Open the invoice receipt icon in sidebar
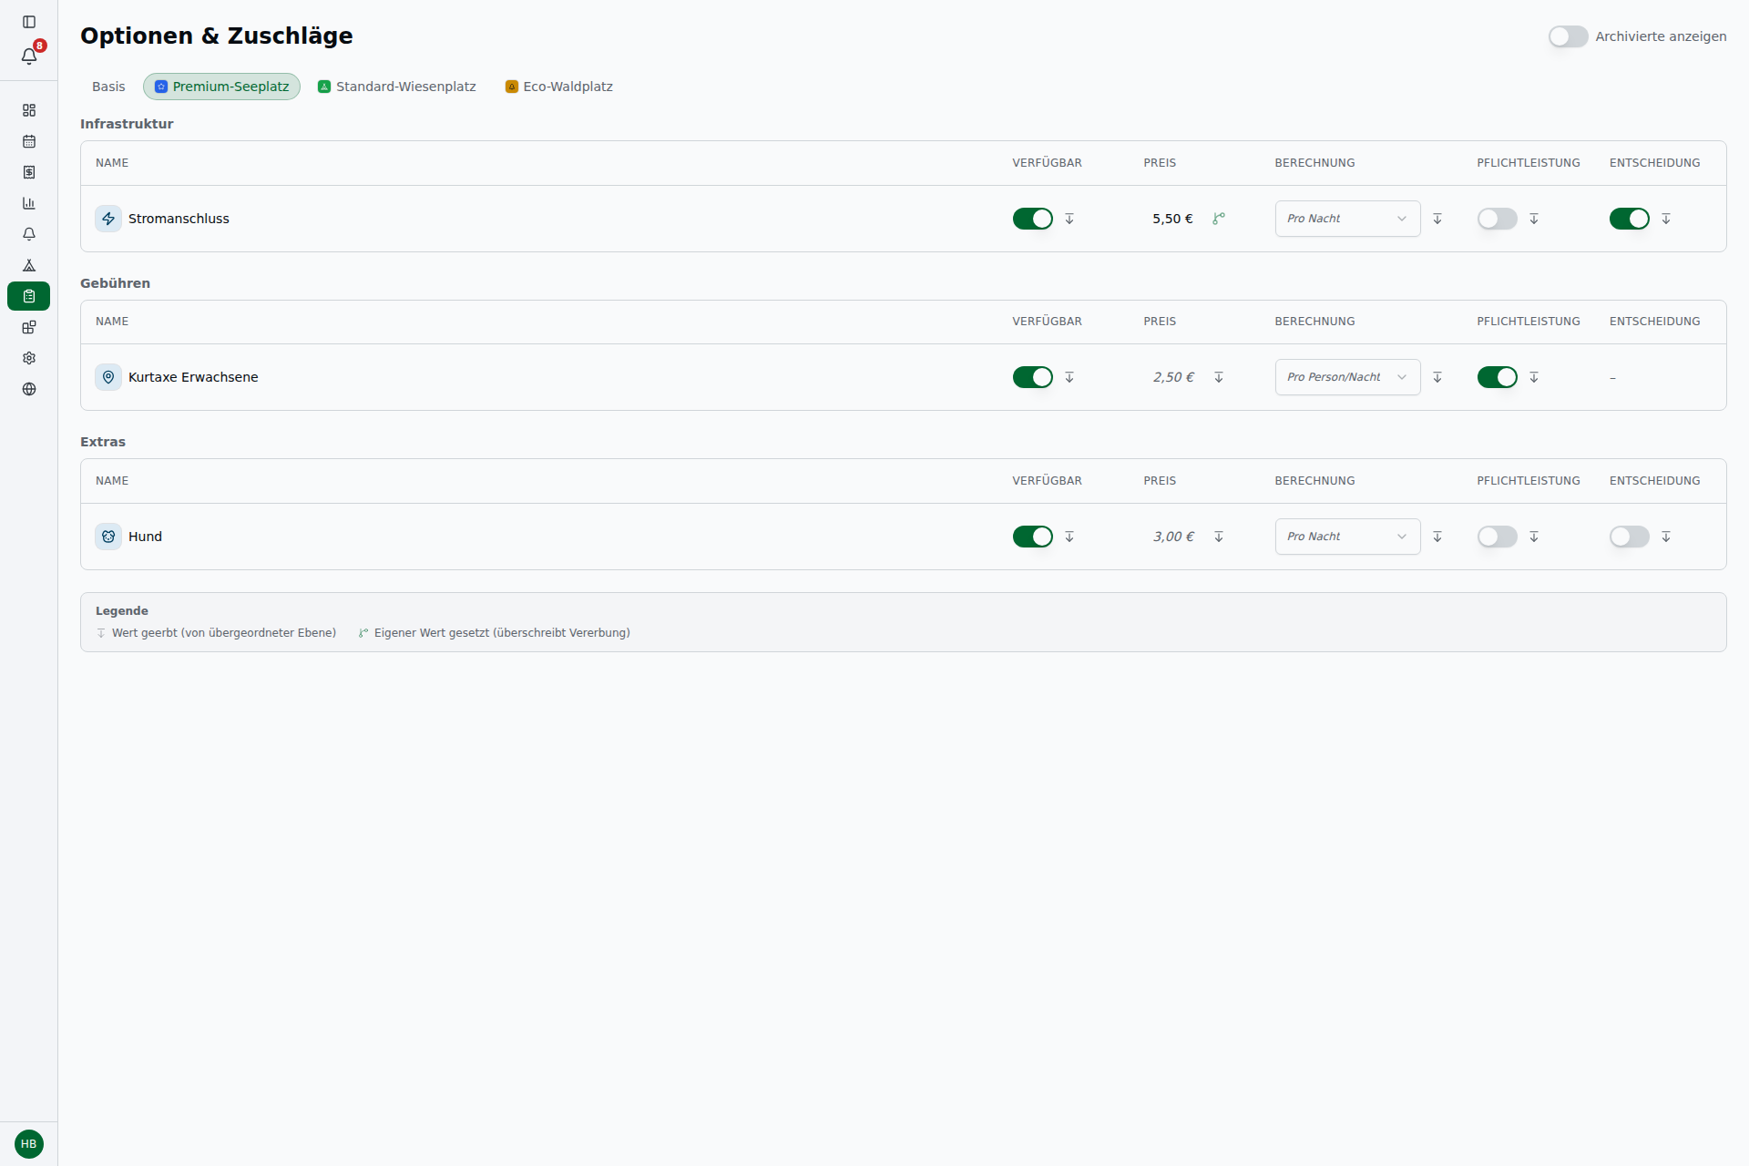 [x=29, y=172]
